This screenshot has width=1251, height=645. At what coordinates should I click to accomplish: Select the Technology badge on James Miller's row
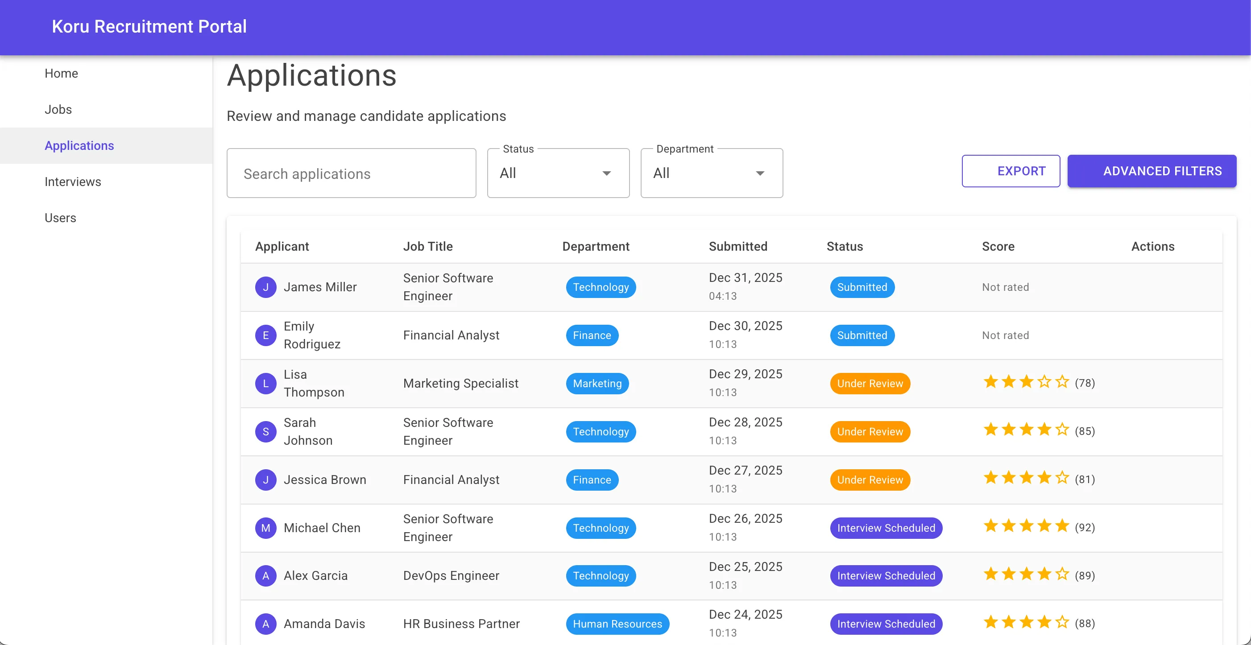(x=600, y=287)
